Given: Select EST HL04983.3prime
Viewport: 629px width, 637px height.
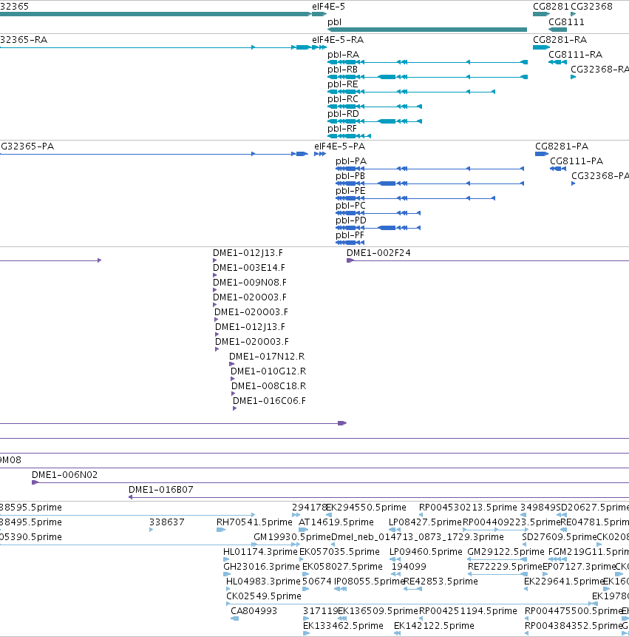Looking at the screenshot, I should 262,582.
